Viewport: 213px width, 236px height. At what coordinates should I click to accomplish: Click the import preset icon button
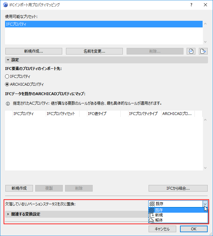point(191,51)
